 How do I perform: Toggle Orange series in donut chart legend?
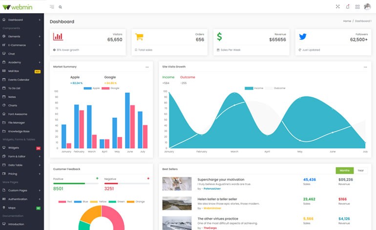(136, 202)
